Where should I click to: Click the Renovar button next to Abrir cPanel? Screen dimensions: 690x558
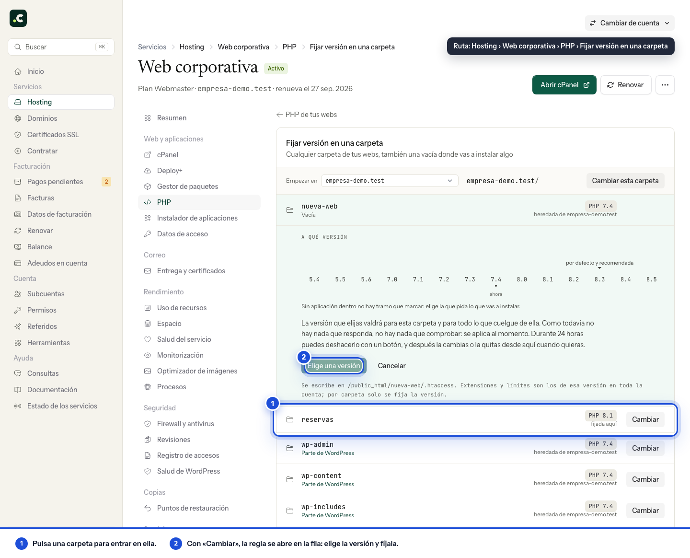[626, 85]
